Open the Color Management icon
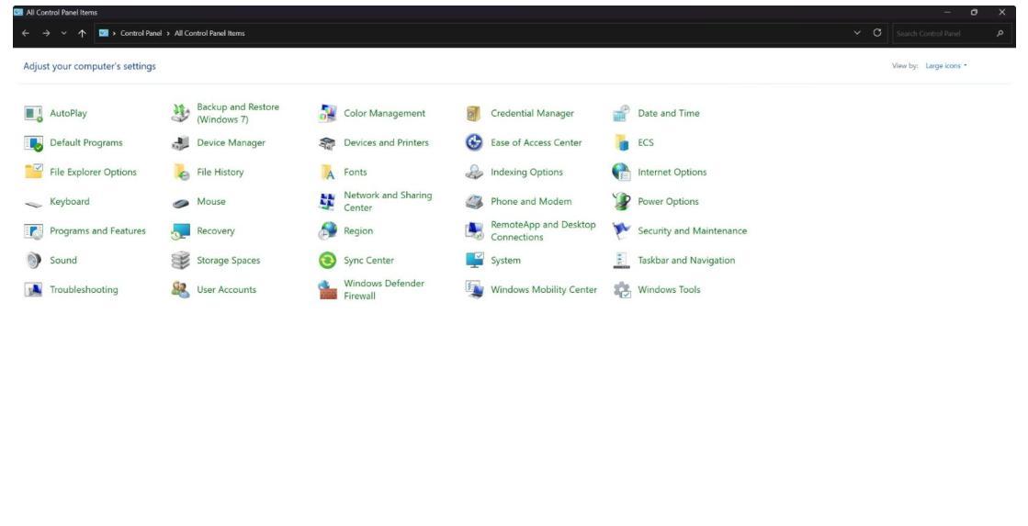 click(x=327, y=113)
